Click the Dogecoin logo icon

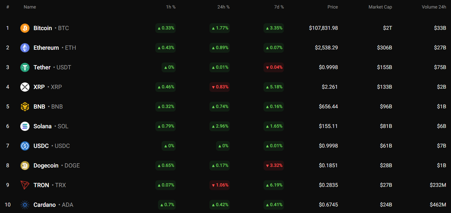25,166
